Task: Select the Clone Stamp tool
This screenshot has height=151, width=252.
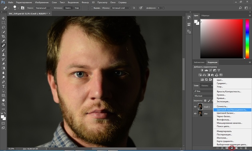Action: point(3,55)
